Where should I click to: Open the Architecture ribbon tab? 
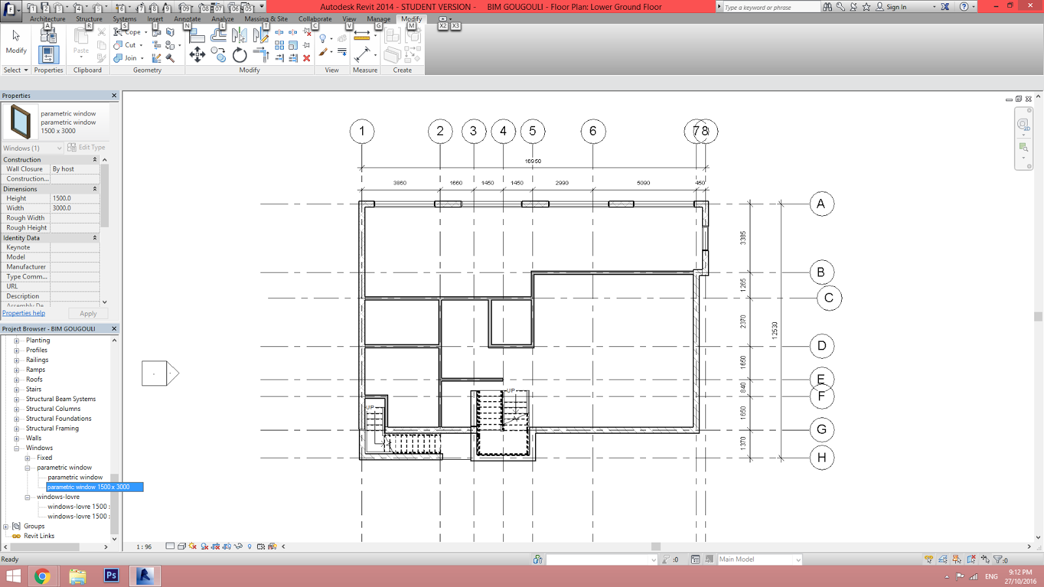[48, 19]
